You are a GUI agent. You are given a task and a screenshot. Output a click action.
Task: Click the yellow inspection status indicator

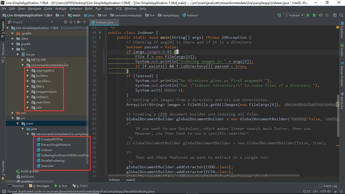[338, 27]
